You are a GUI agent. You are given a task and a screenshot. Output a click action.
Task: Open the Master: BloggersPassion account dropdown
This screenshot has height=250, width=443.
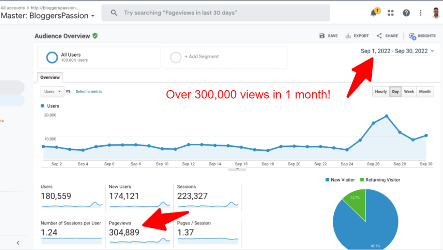pyautogui.click(x=48, y=16)
